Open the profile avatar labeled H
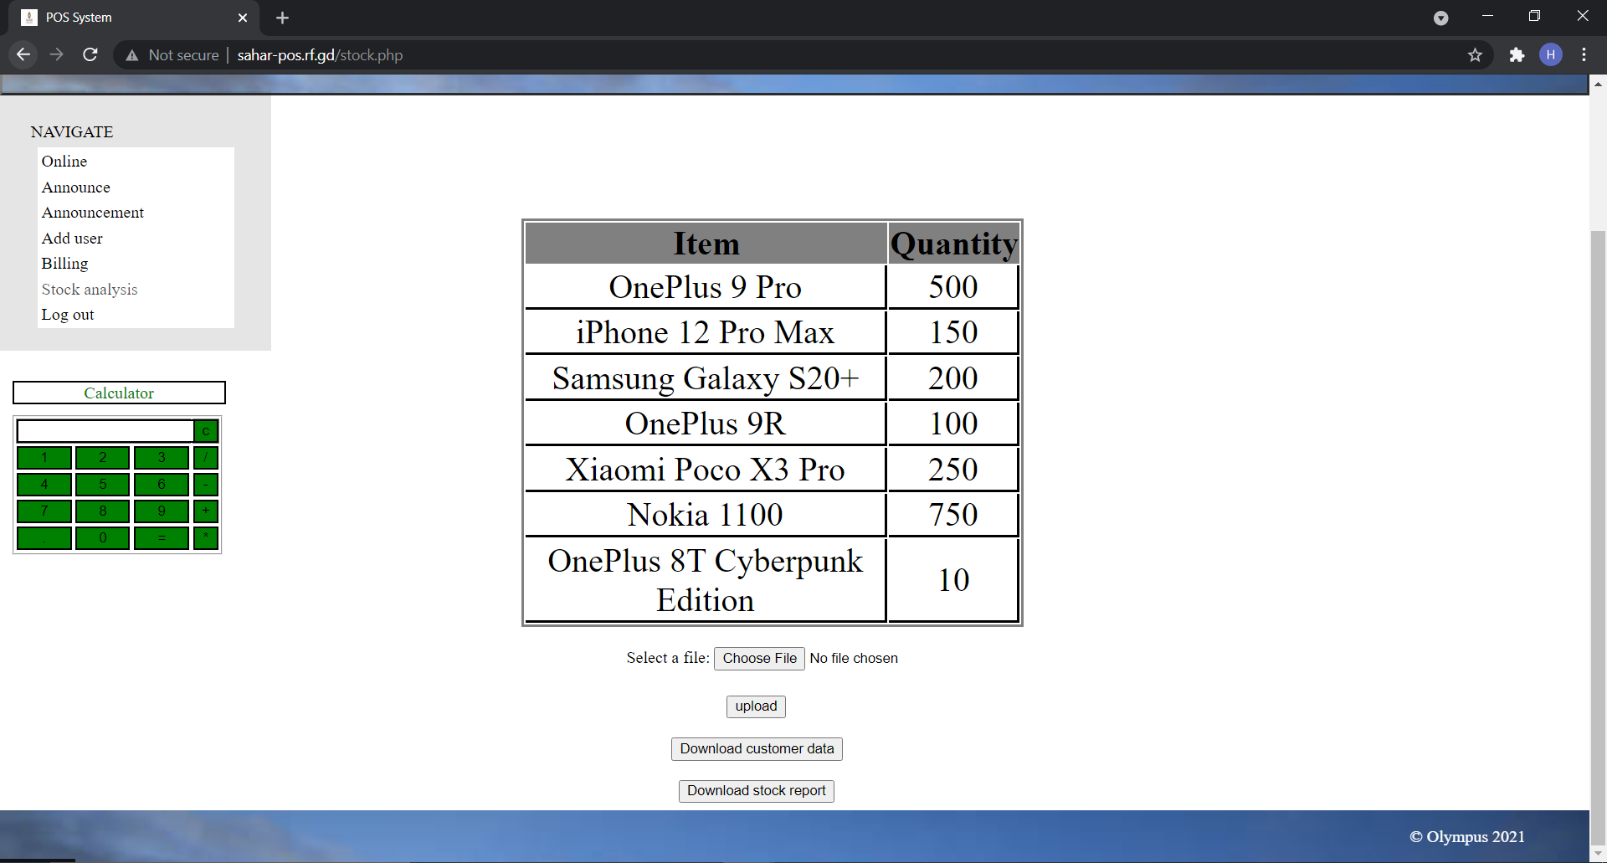Viewport: 1607px width, 863px height. [x=1551, y=55]
